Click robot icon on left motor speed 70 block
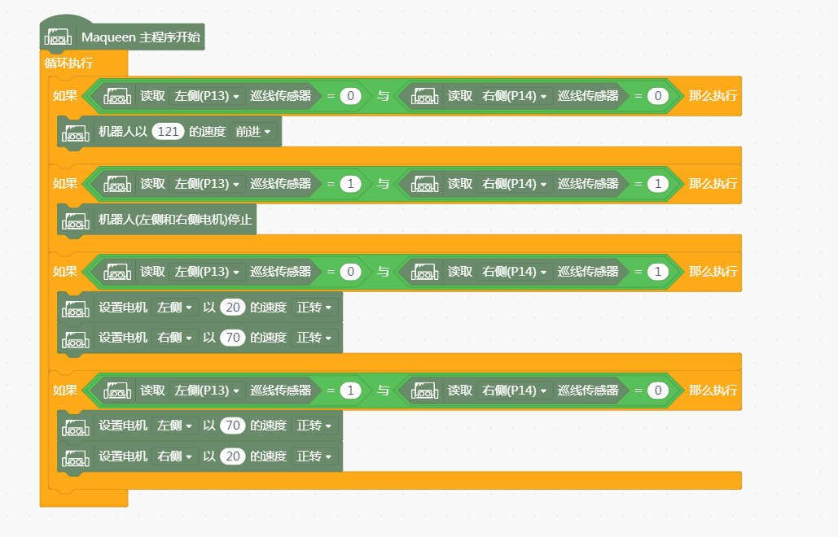This screenshot has width=838, height=537. 76,426
